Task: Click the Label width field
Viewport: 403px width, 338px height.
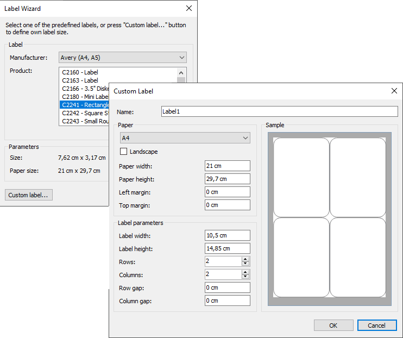Action: point(228,235)
